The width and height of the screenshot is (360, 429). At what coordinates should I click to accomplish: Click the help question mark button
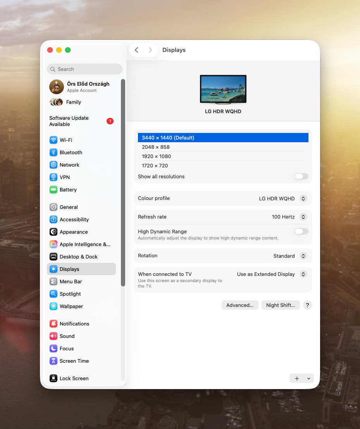pos(307,305)
